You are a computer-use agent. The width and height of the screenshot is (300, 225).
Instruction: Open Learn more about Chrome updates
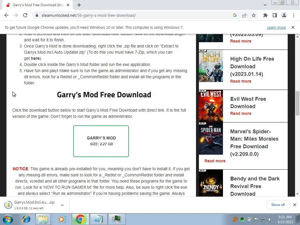point(276,27)
